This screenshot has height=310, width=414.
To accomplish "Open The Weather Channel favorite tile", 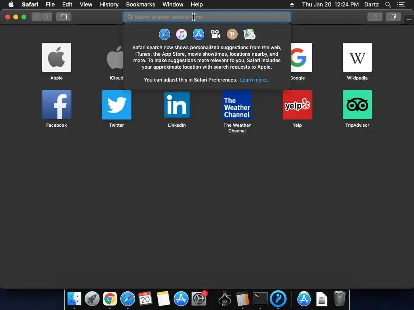I will coord(237,105).
